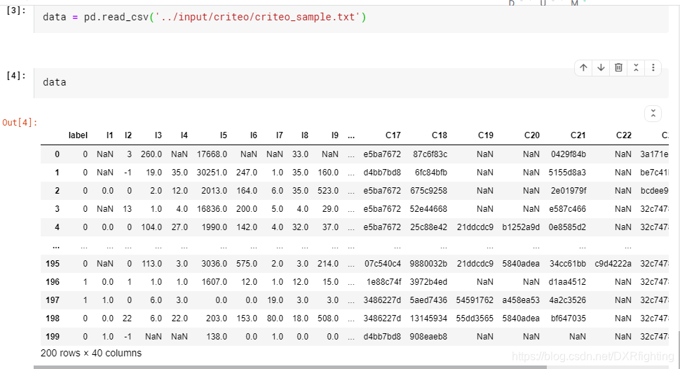Select the 'label' column header
Screen dimensions: 680x369
point(78,135)
